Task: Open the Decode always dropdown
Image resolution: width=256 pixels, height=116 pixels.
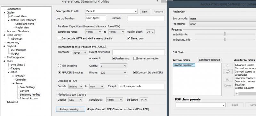Action: point(76,87)
